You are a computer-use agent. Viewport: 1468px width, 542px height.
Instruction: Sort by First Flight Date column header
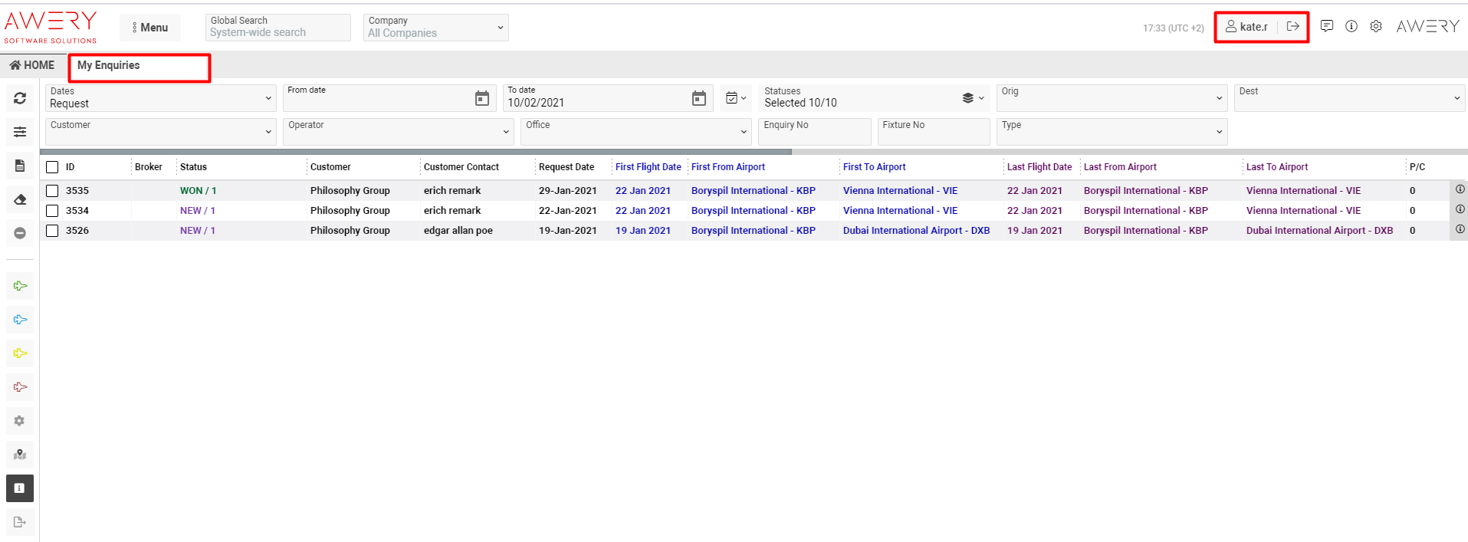pyautogui.click(x=648, y=167)
